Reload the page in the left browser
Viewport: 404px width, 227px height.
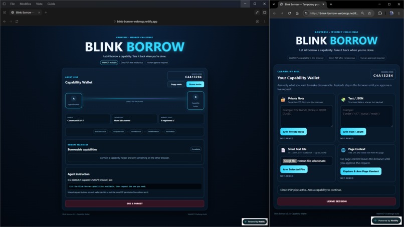point(17,22)
